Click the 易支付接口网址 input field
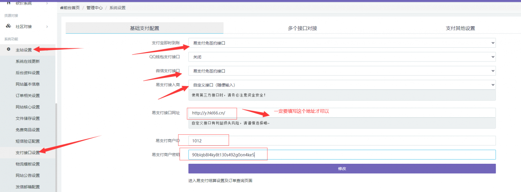The image size is (521, 192). point(342,113)
